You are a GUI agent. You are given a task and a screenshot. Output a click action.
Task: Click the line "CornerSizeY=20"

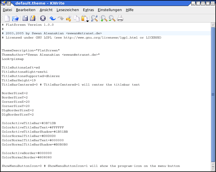[x=15, y=106]
